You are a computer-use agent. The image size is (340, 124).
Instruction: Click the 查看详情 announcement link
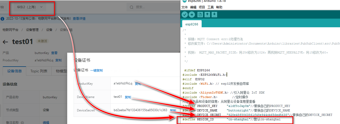tap(79, 19)
